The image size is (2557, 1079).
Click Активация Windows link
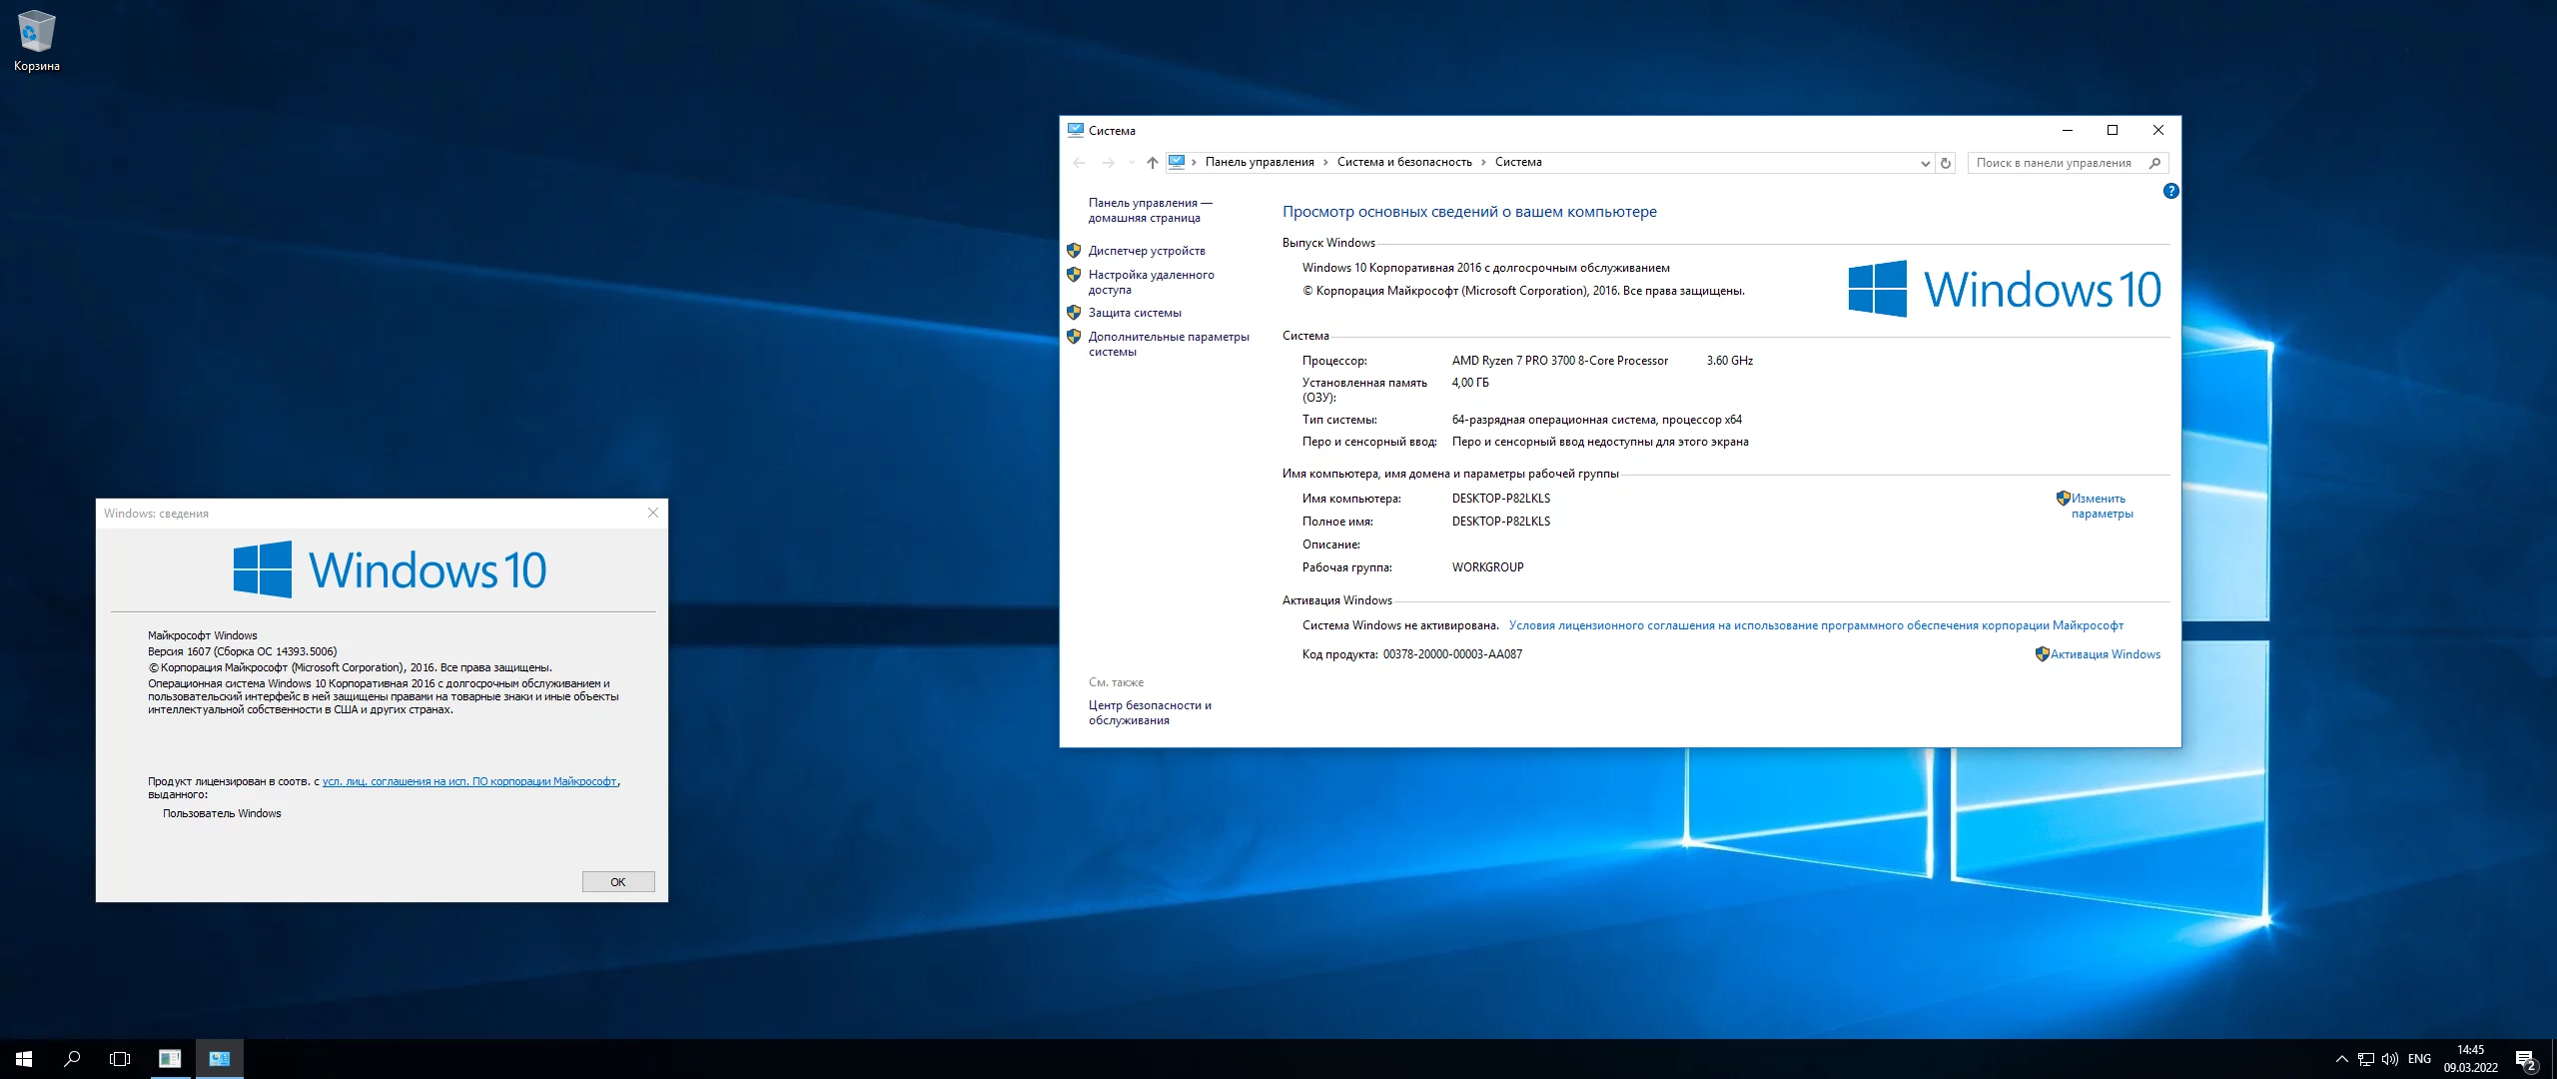click(2105, 654)
